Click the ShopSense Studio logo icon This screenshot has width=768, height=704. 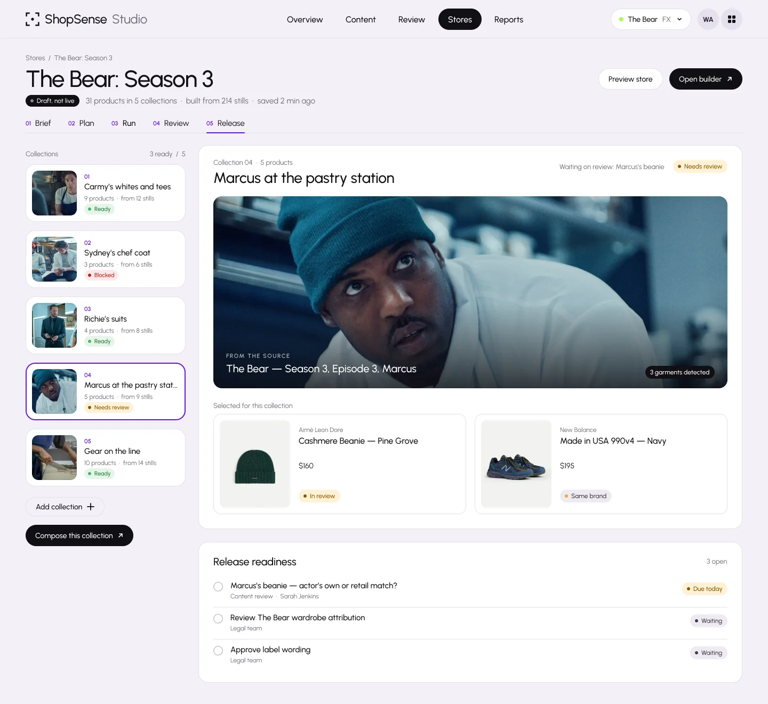pyautogui.click(x=33, y=19)
